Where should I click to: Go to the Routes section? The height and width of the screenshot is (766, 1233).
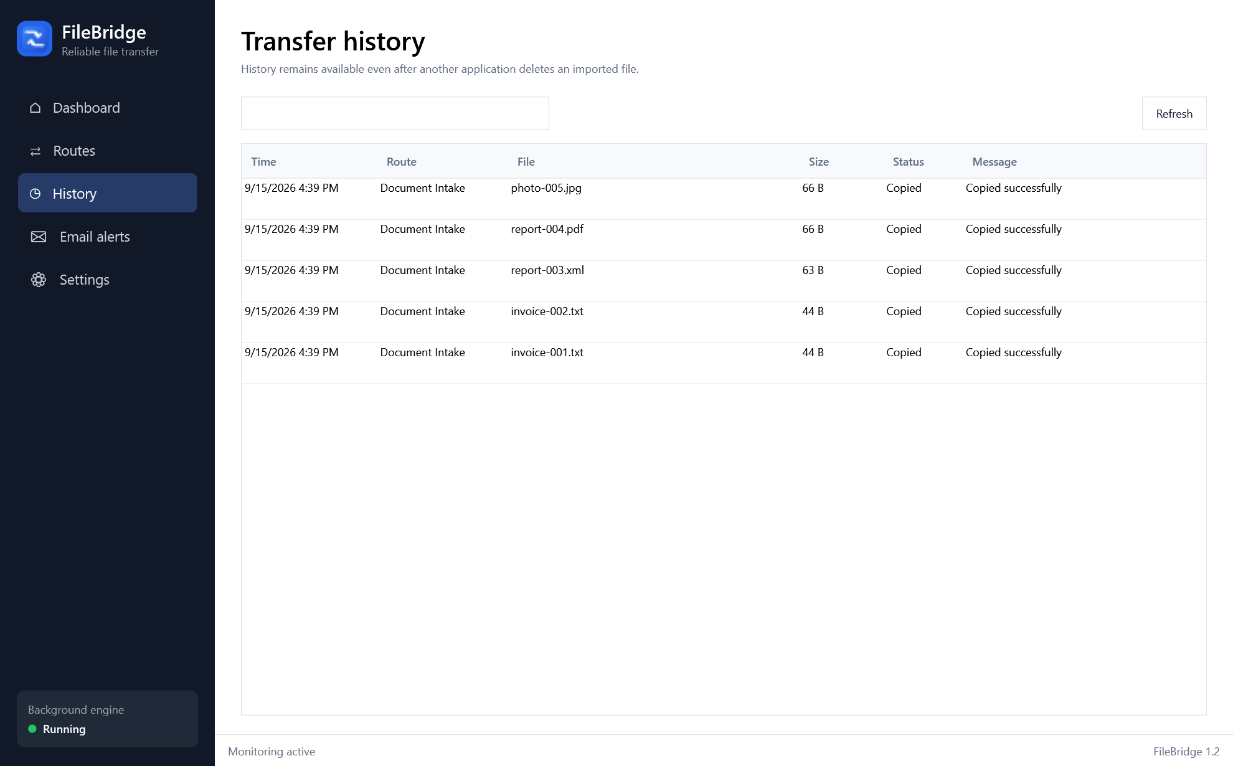(x=107, y=151)
